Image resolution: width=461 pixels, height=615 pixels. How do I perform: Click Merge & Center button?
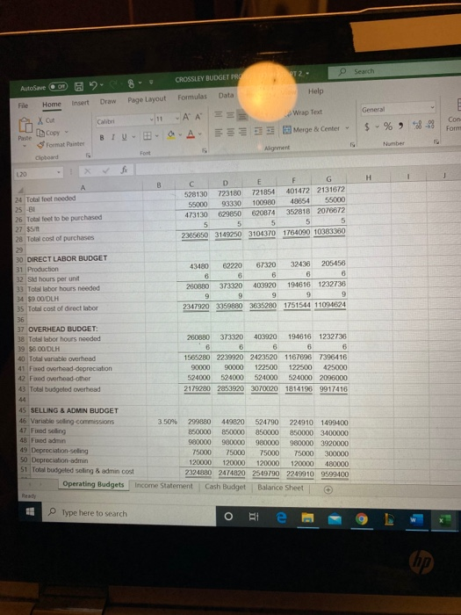click(x=311, y=129)
